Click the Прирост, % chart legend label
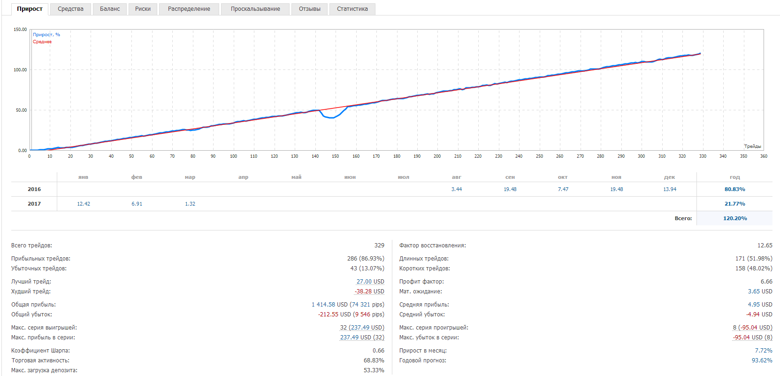 click(x=46, y=35)
